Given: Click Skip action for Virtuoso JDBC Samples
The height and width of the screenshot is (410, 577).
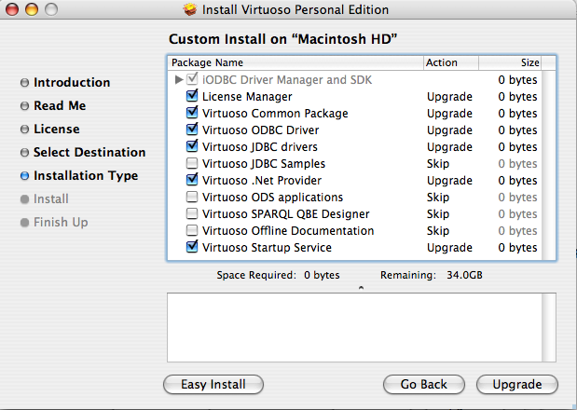Looking at the screenshot, I should click(438, 164).
